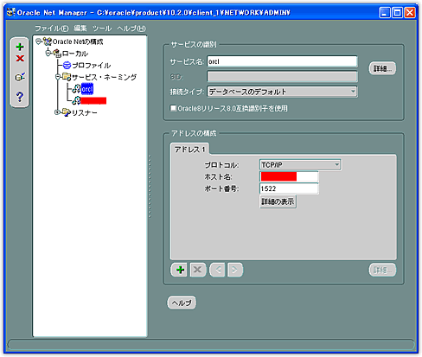Image resolution: width=422 pixels, height=357 pixels.
Task: Open the ツール menu
Action: [102, 29]
